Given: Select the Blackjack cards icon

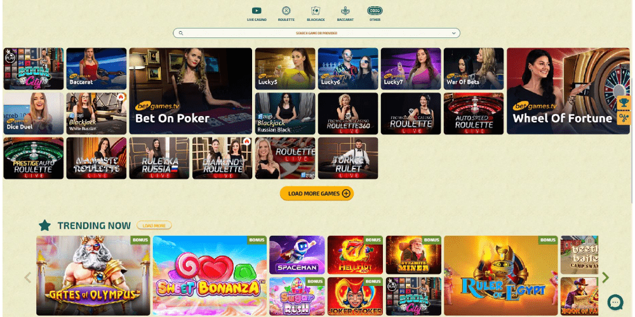Looking at the screenshot, I should point(316,11).
